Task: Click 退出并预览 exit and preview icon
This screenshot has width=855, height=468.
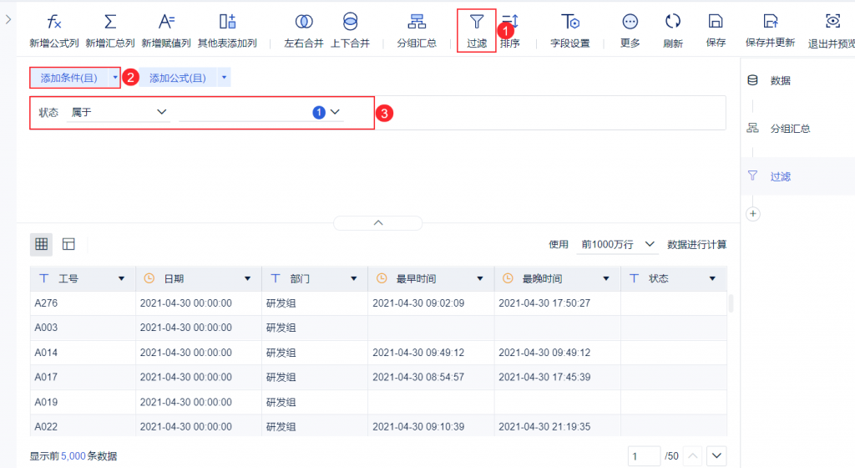Action: click(x=832, y=22)
